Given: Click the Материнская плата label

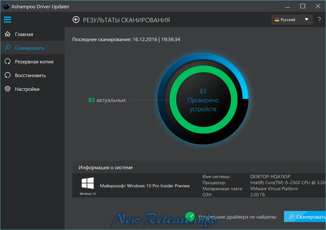Looking at the screenshot, I should 223,189.
